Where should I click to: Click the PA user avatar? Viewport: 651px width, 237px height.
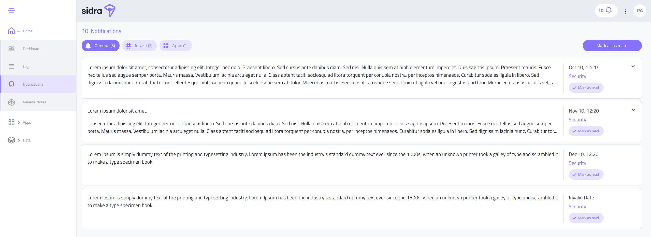point(640,11)
